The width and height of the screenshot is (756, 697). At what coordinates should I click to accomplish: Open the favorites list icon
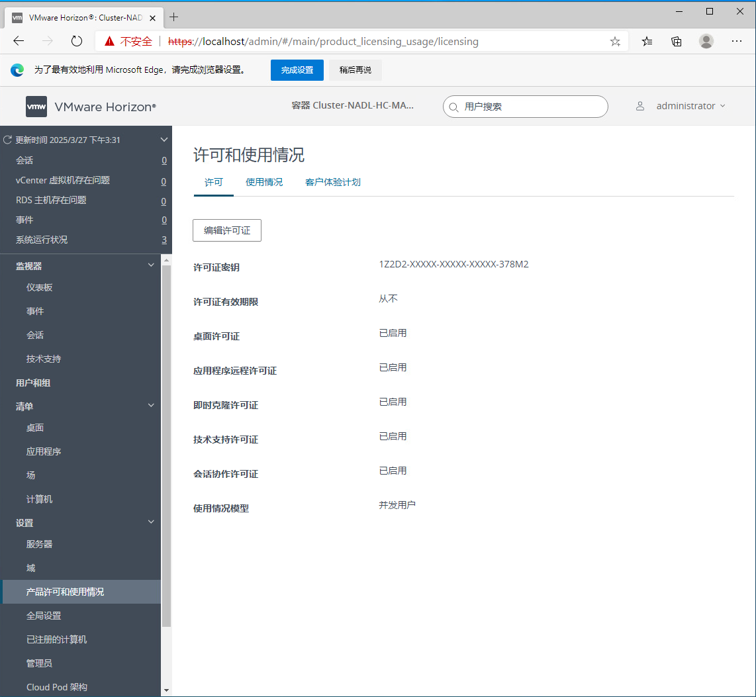(647, 42)
